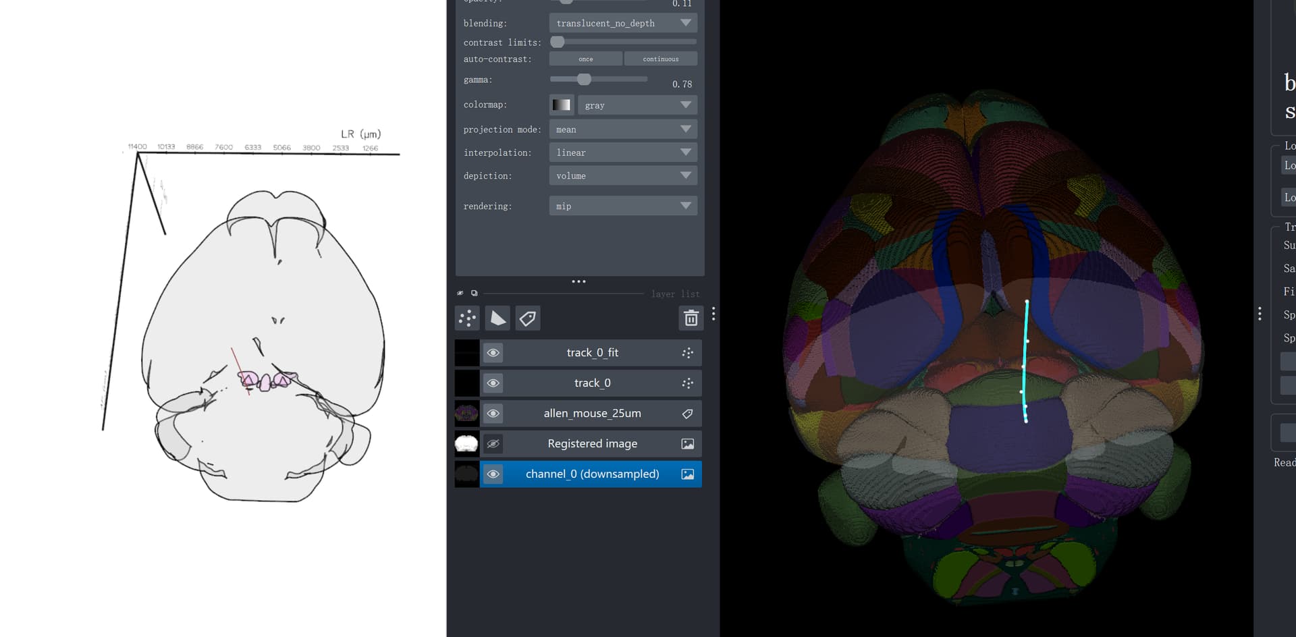Open the interpolation dropdown

click(x=622, y=152)
